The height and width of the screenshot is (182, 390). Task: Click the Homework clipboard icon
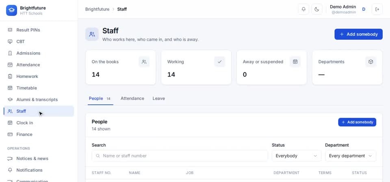pos(10,76)
